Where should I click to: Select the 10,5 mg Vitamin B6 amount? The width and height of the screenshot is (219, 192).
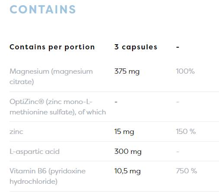[x=127, y=171]
